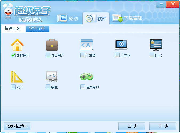Image resolution: width=180 pixels, height=133 pixels.
Task: Close the 超级兔子 window
Action: (173, 4)
